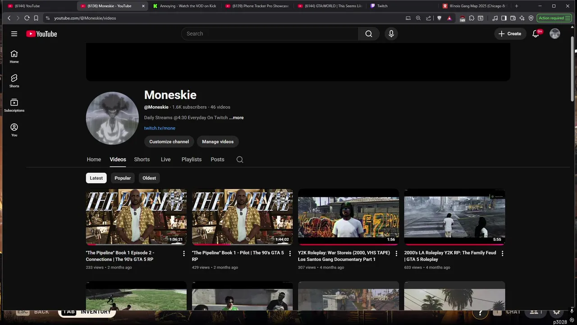Open Shorts from the left sidebar
Viewport: 577px width, 325px height.
point(14,81)
